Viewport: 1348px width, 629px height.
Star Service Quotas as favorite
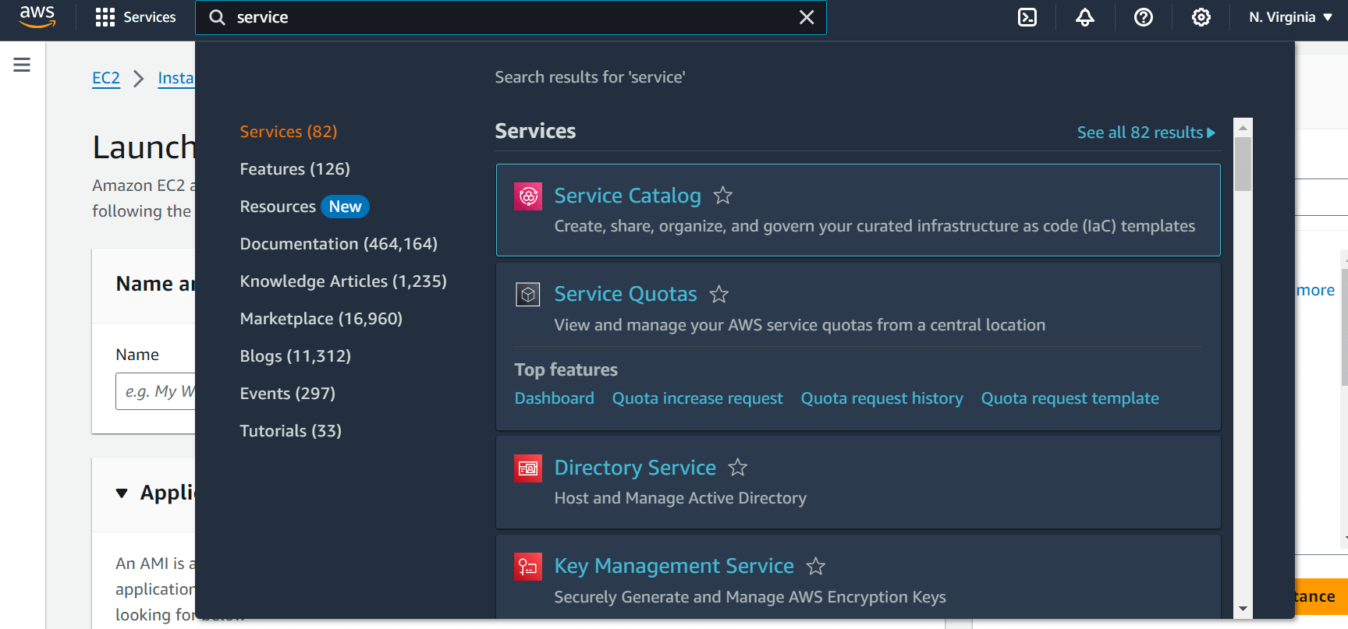pos(718,295)
